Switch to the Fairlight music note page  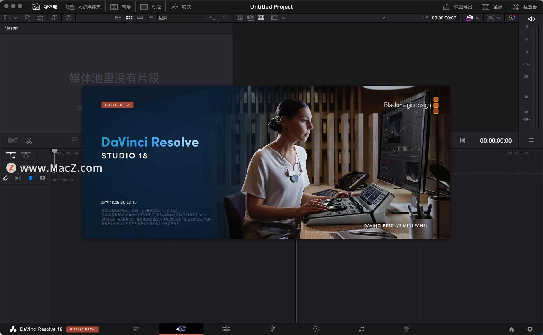tap(361, 329)
